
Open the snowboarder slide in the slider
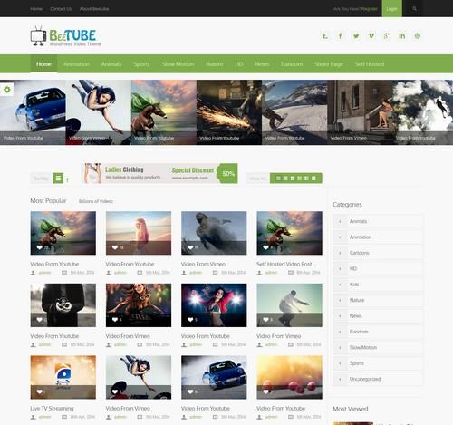pyautogui.click(x=294, y=112)
